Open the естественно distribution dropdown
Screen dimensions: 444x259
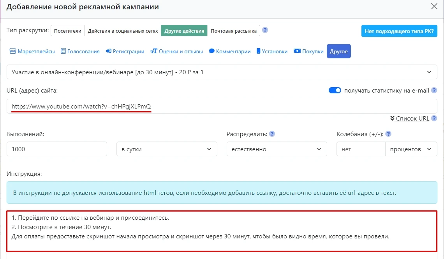[x=277, y=149]
